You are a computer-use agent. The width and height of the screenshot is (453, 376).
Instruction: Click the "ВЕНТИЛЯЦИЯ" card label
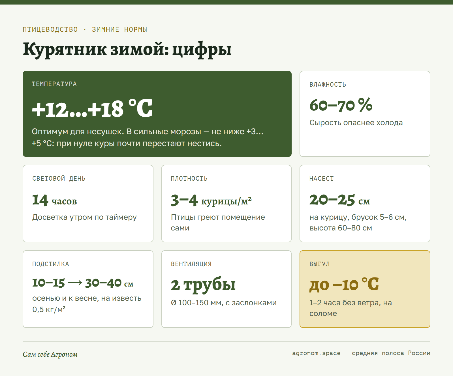[191, 264]
